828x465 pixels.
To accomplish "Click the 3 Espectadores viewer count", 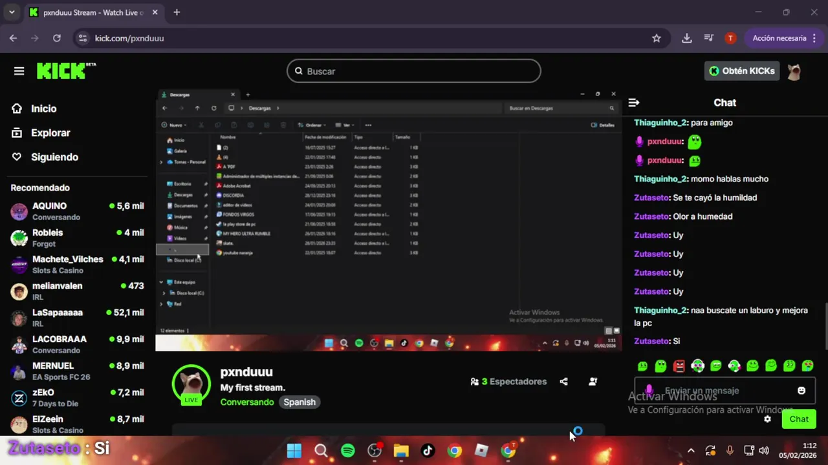I will [508, 382].
